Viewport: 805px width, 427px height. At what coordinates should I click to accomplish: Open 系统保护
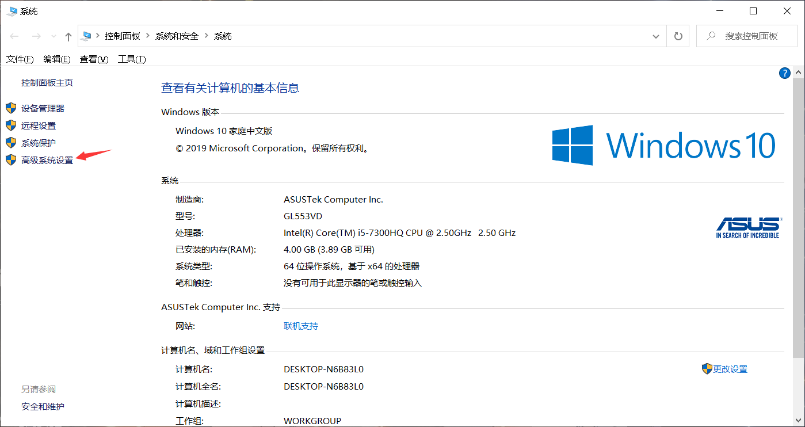click(39, 143)
